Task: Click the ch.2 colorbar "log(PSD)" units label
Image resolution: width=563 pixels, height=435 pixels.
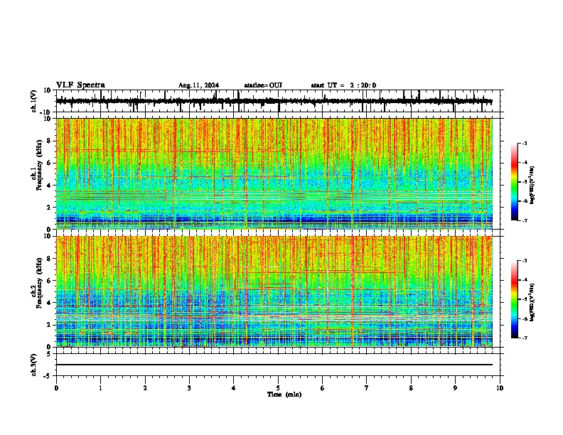Action: tap(532, 302)
